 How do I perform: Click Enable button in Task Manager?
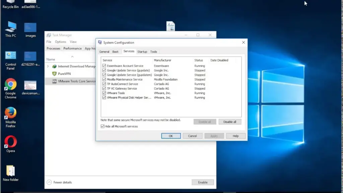click(203, 182)
